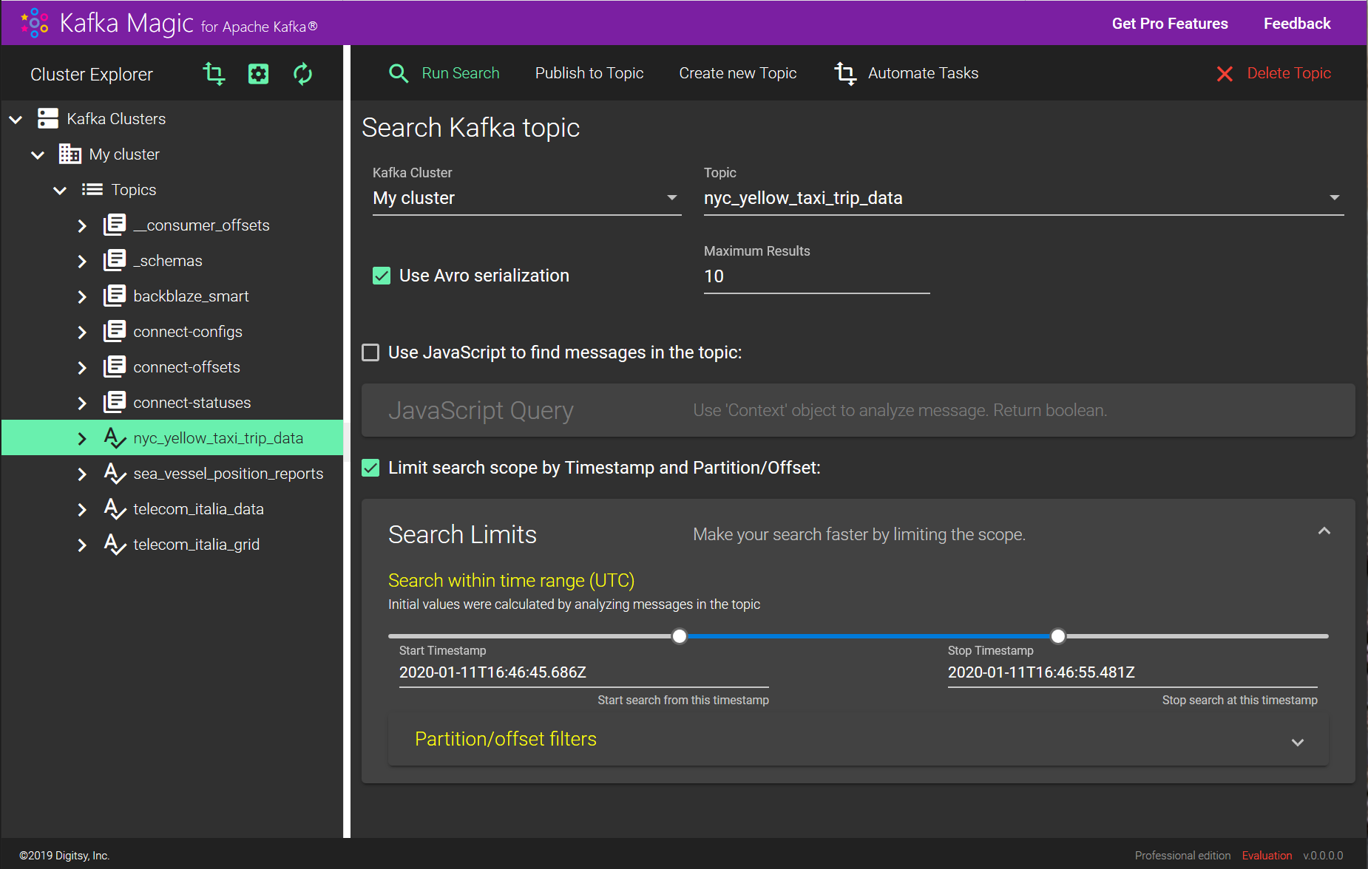The image size is (1368, 869).
Task: Open the Feedback link
Action: click(1297, 24)
